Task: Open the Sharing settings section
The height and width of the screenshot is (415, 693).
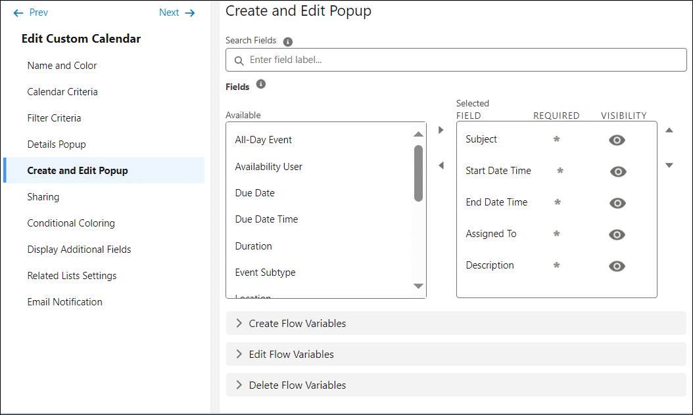Action: (43, 196)
